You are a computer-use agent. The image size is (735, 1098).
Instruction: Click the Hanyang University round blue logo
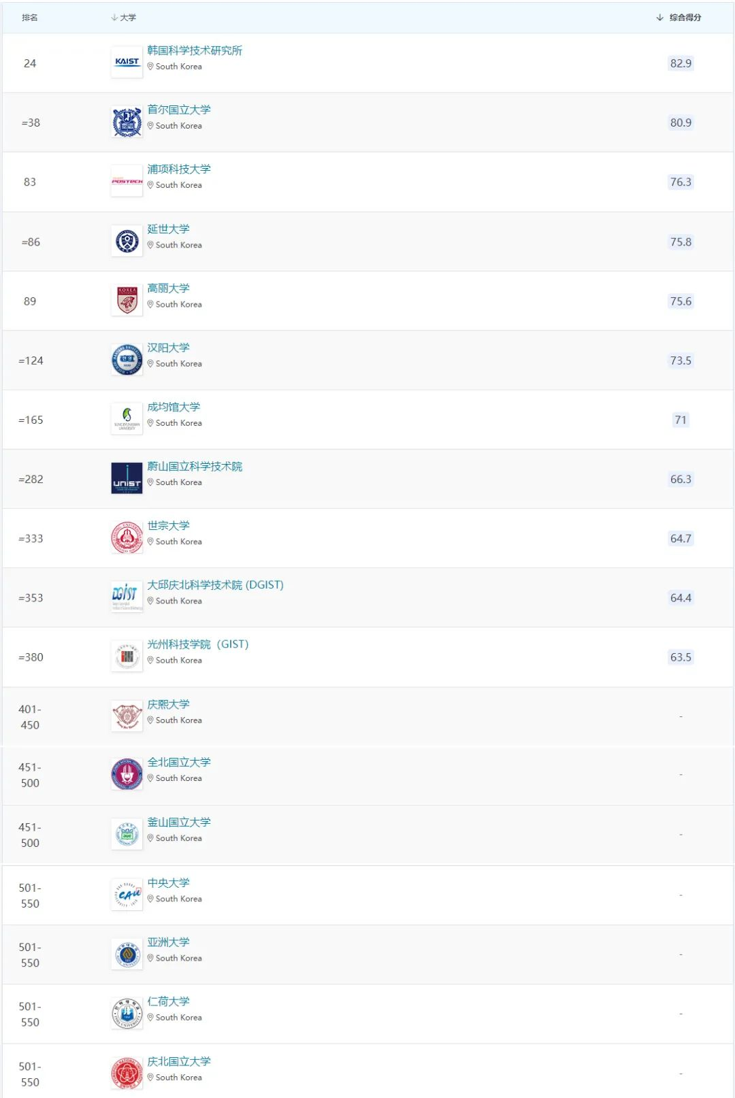point(127,360)
